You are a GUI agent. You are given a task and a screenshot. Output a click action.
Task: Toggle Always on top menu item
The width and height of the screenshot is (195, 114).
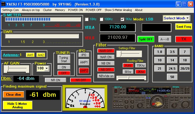click(31, 10)
